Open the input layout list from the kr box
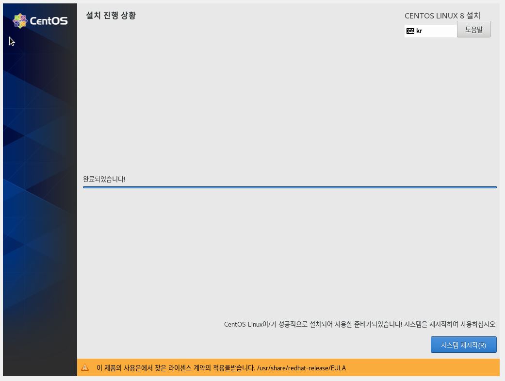The image size is (505, 381). (430, 31)
